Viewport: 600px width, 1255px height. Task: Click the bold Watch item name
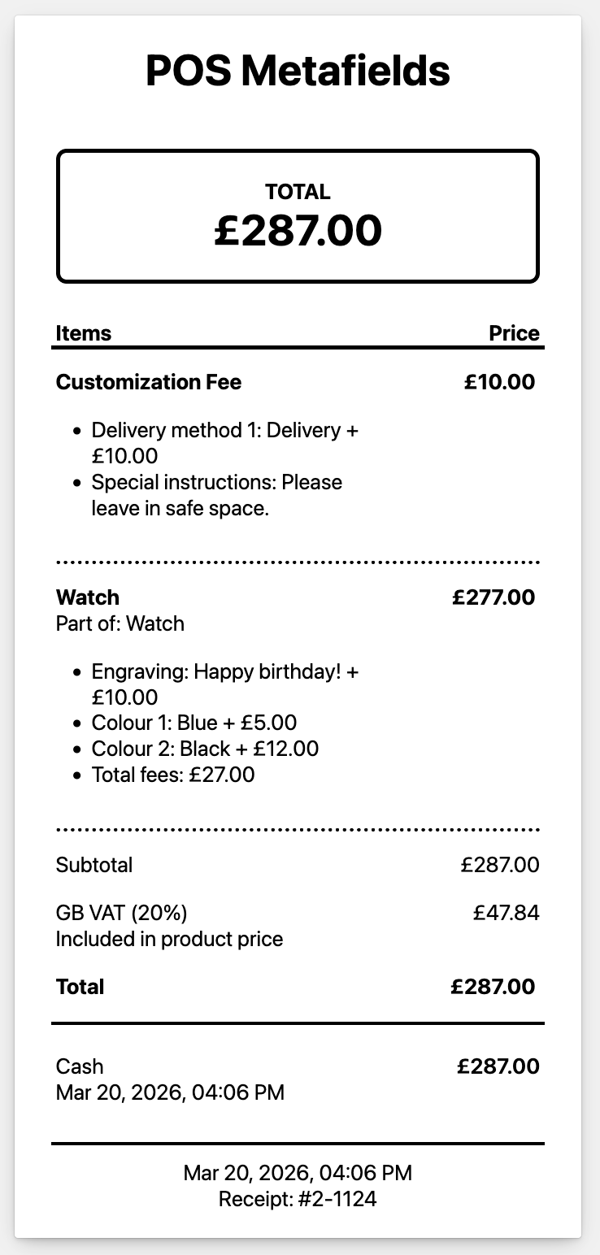(x=88, y=597)
